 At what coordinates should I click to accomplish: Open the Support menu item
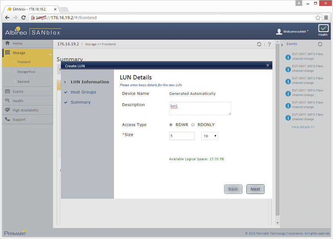27,120
